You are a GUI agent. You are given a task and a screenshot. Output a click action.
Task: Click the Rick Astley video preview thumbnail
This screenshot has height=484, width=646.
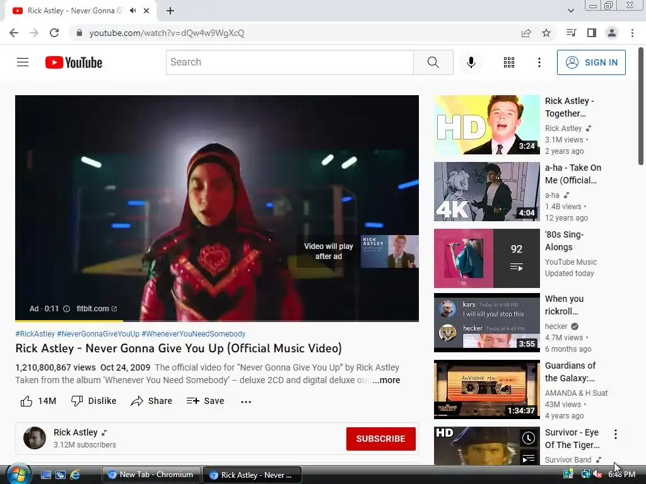[x=390, y=251]
